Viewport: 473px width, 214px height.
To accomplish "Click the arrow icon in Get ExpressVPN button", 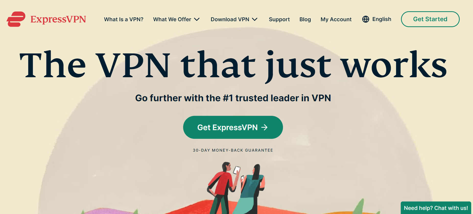I will 265,127.
